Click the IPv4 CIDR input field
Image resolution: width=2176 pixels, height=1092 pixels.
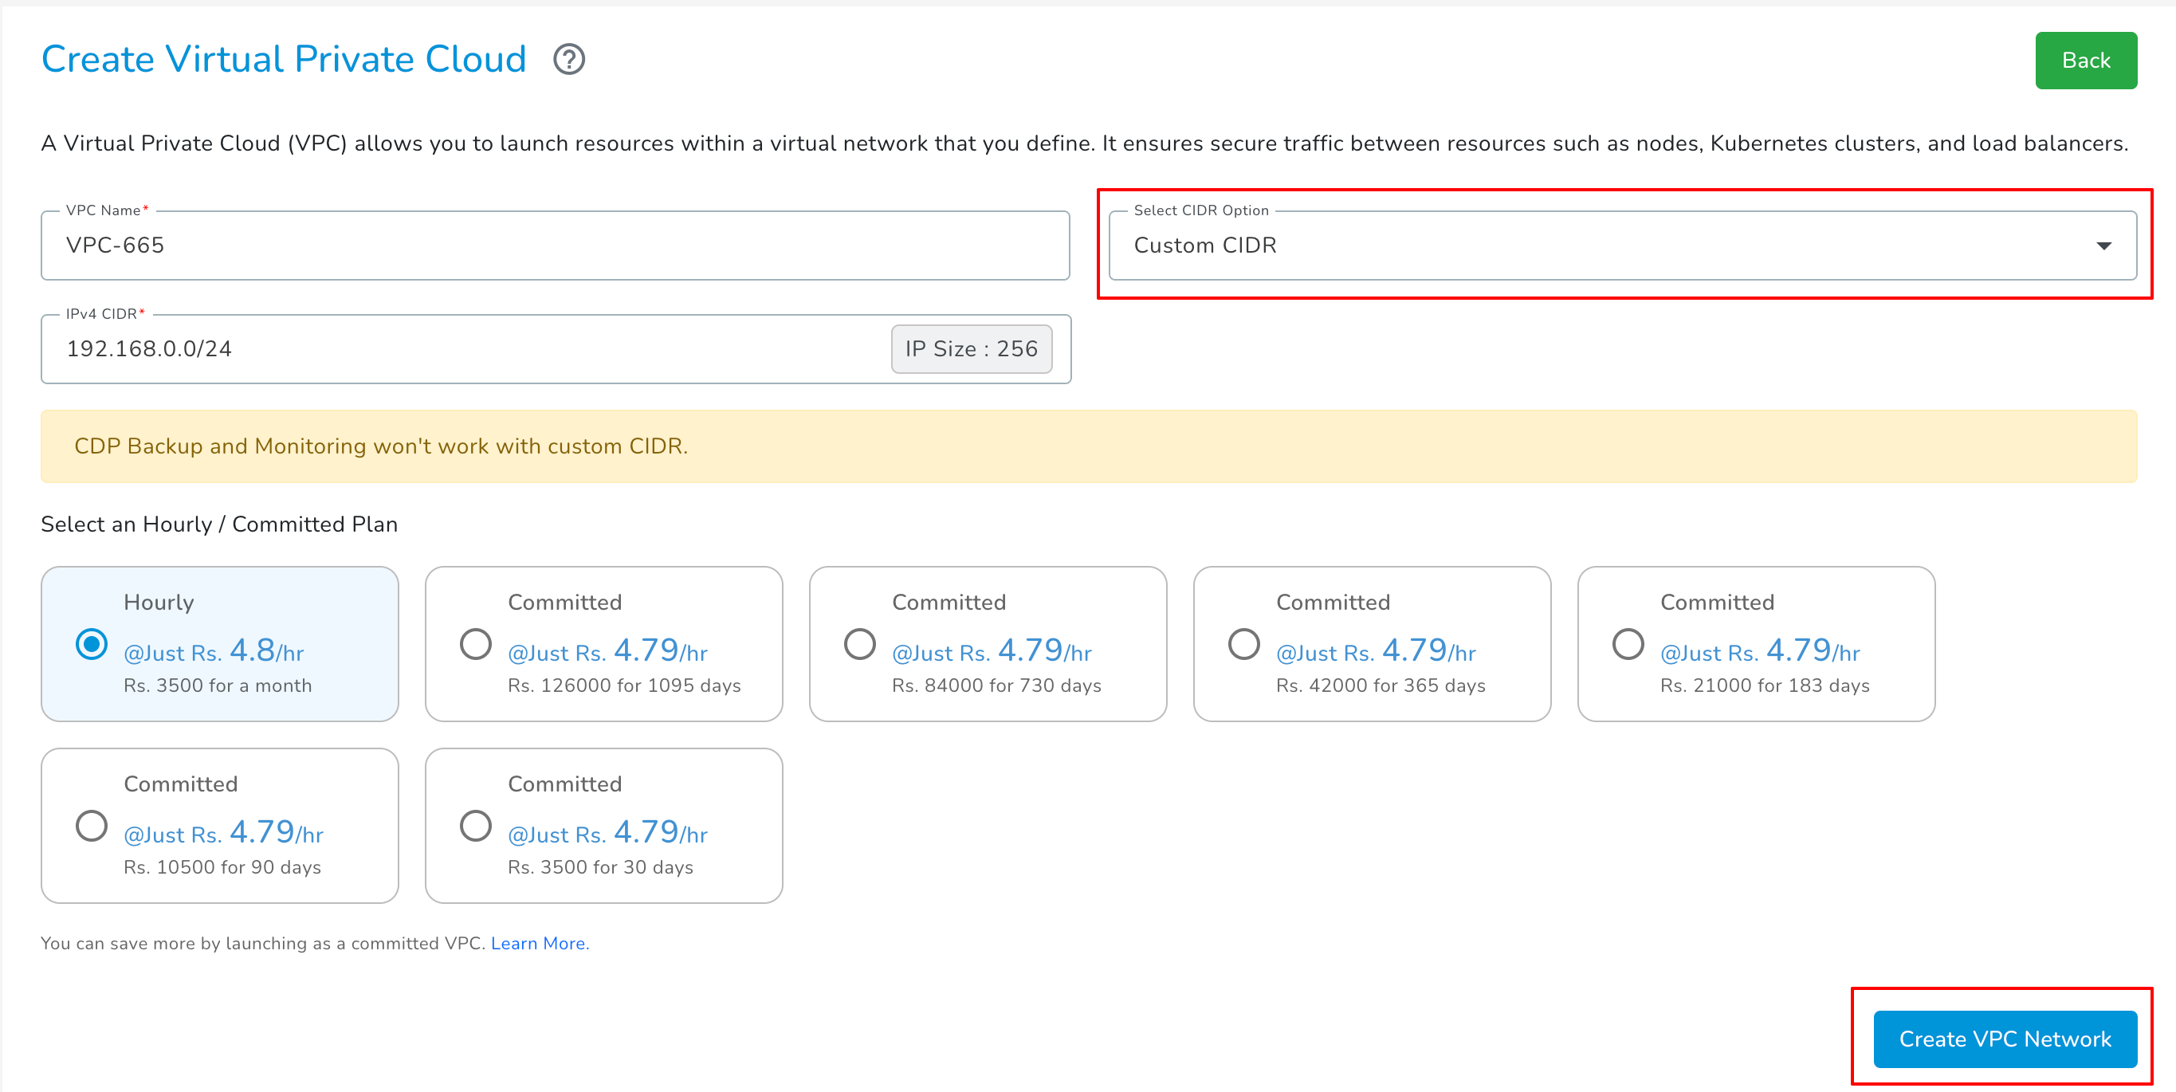pos(422,349)
